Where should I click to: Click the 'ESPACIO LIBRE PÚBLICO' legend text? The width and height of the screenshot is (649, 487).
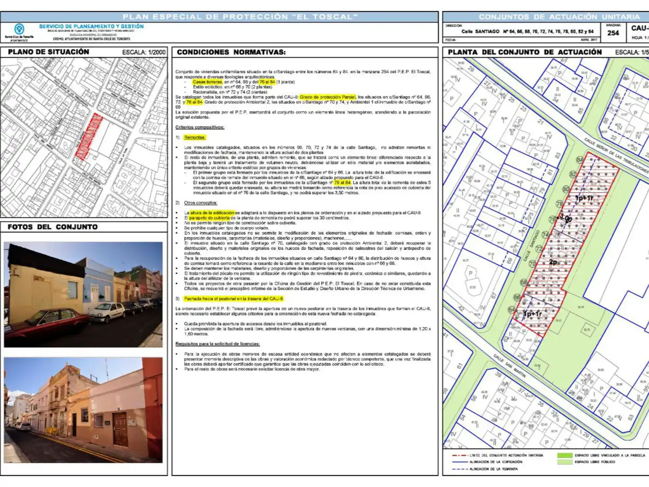[594, 462]
